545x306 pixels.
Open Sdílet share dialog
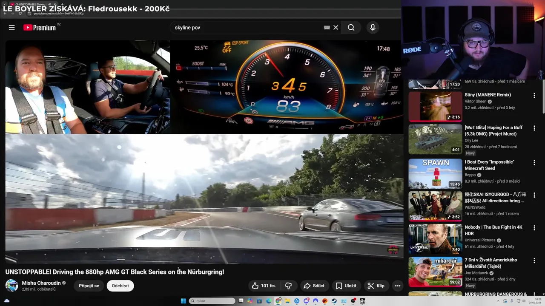tap(314, 286)
